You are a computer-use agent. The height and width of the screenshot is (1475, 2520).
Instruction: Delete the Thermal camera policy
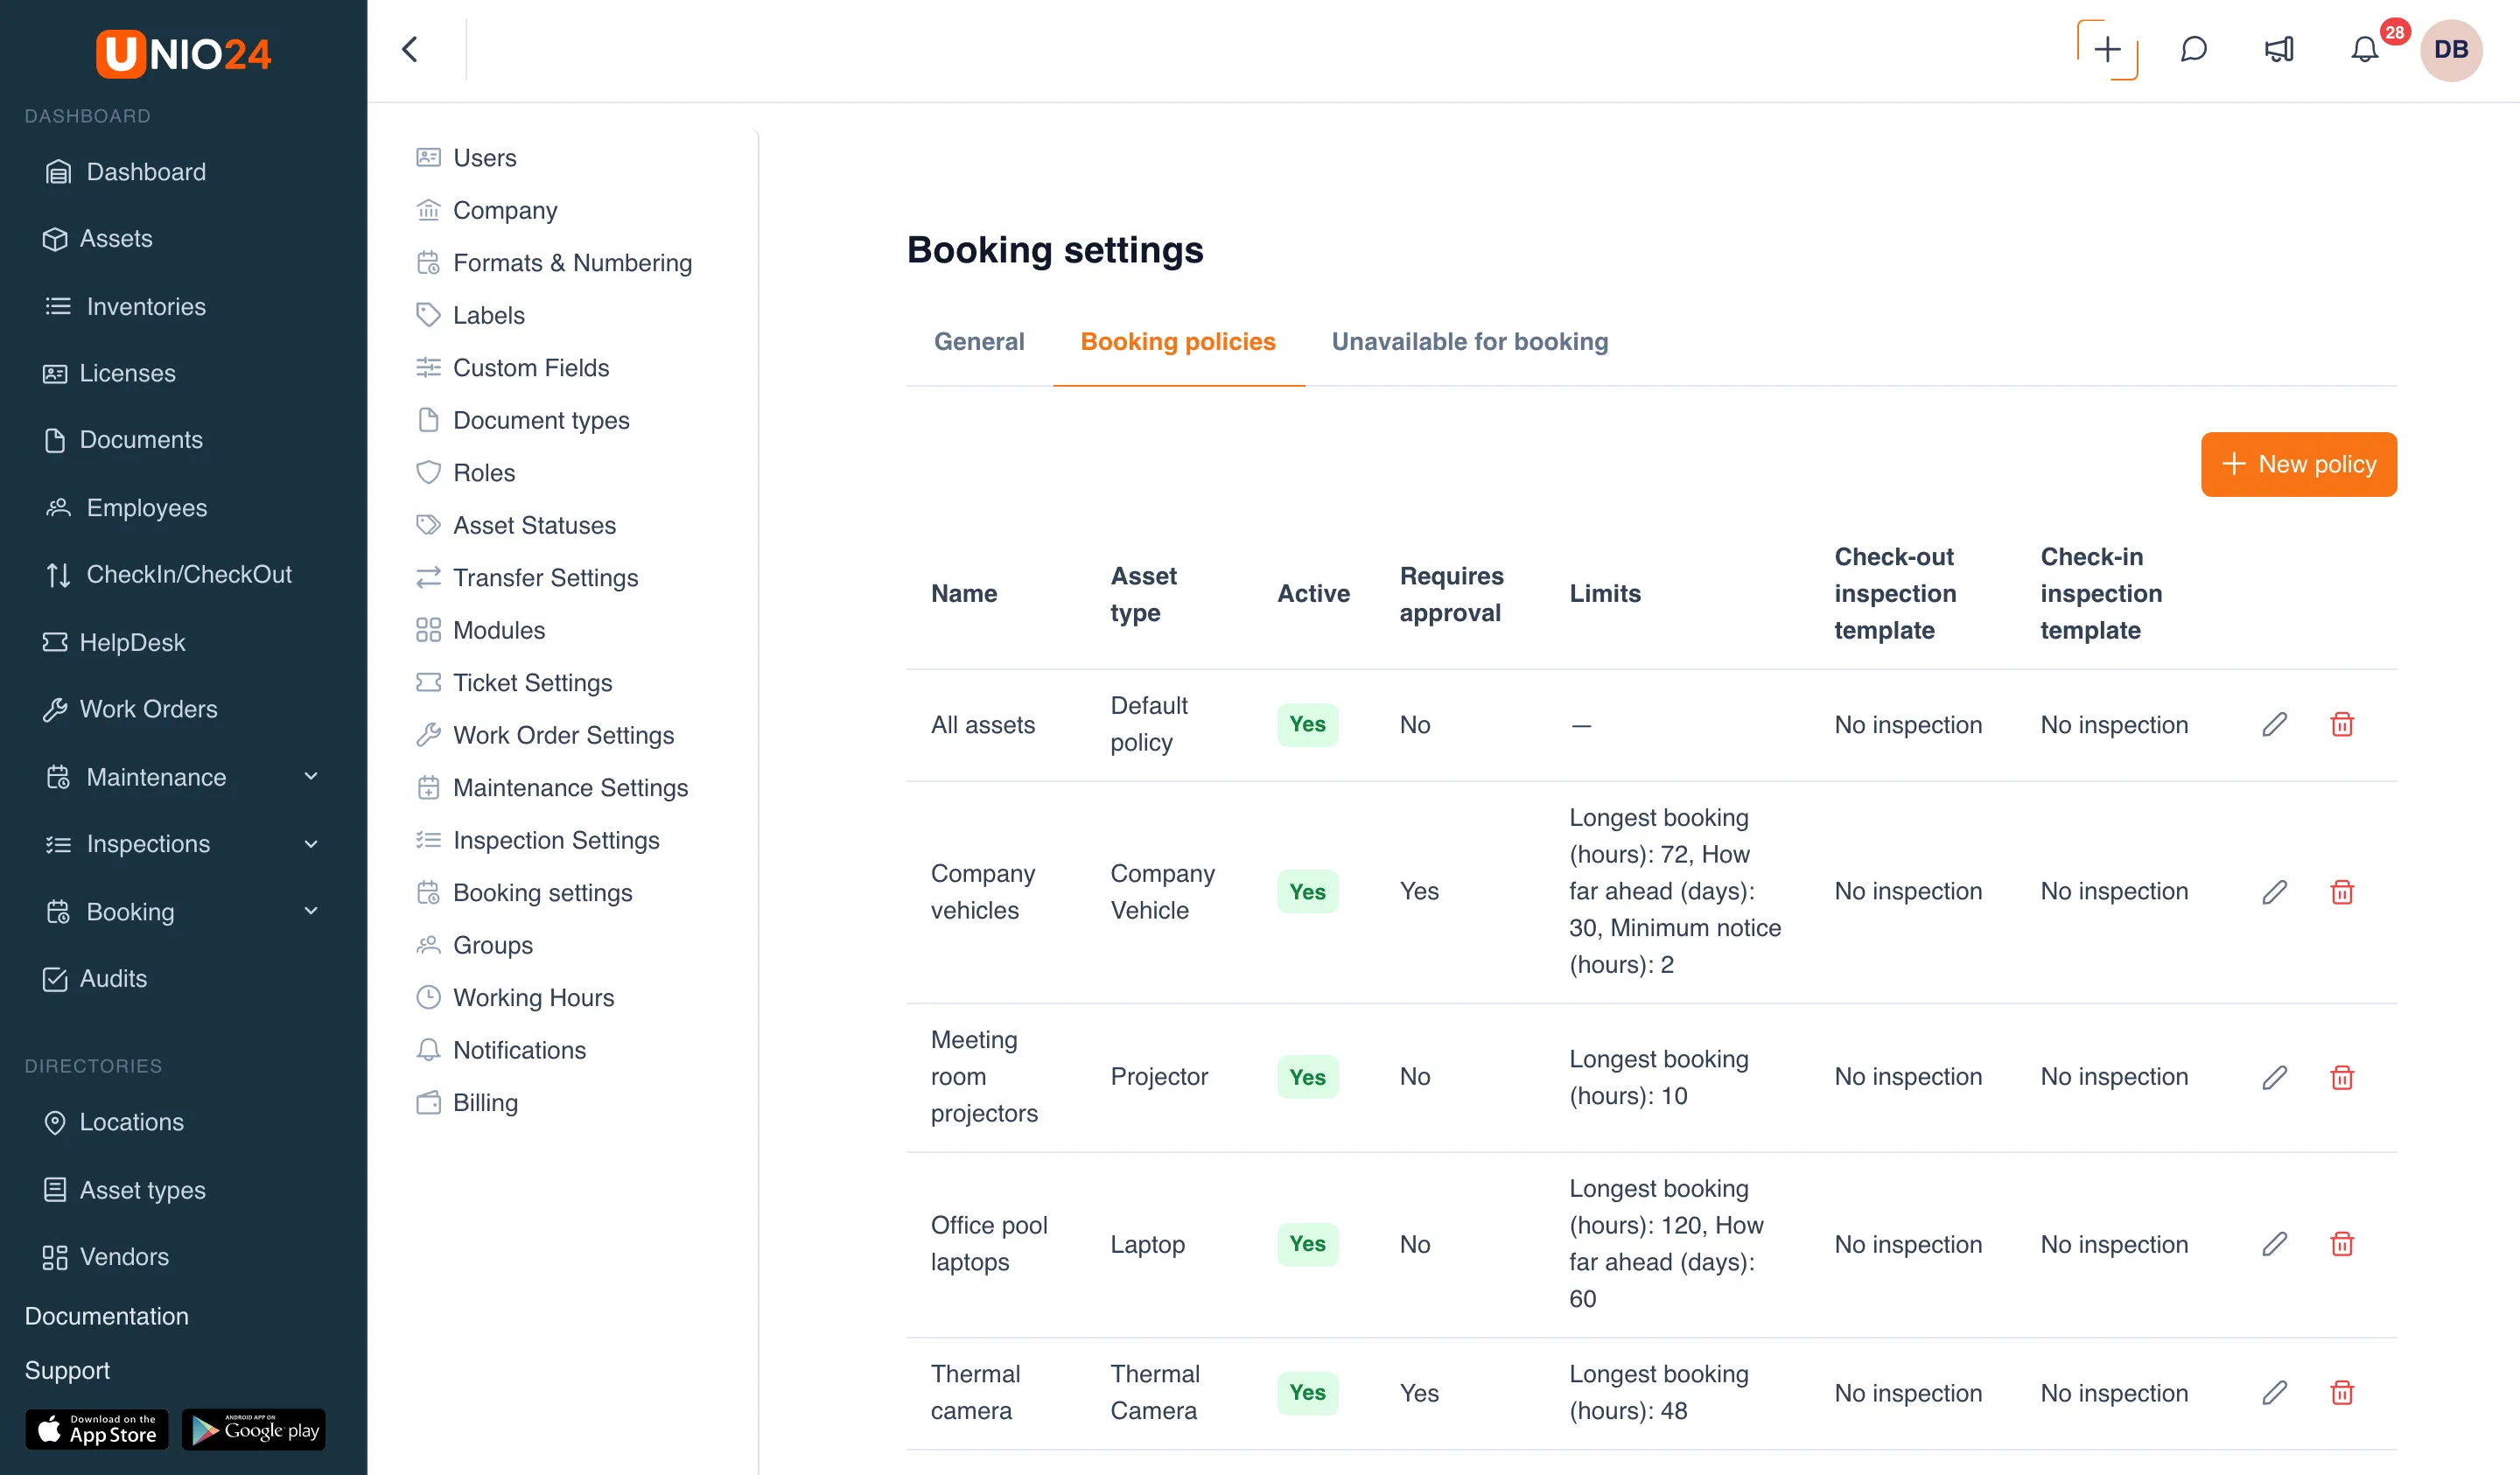point(2342,1392)
